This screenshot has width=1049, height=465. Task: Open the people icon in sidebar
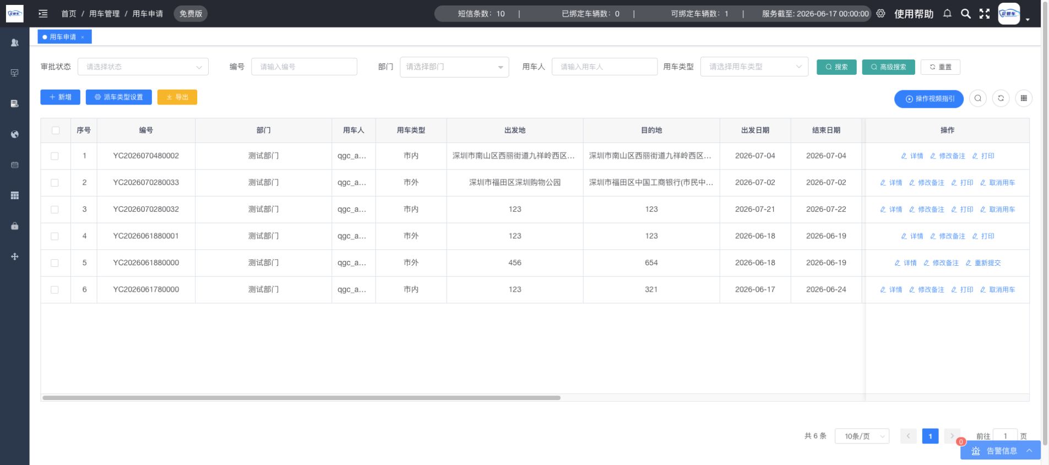(15, 42)
